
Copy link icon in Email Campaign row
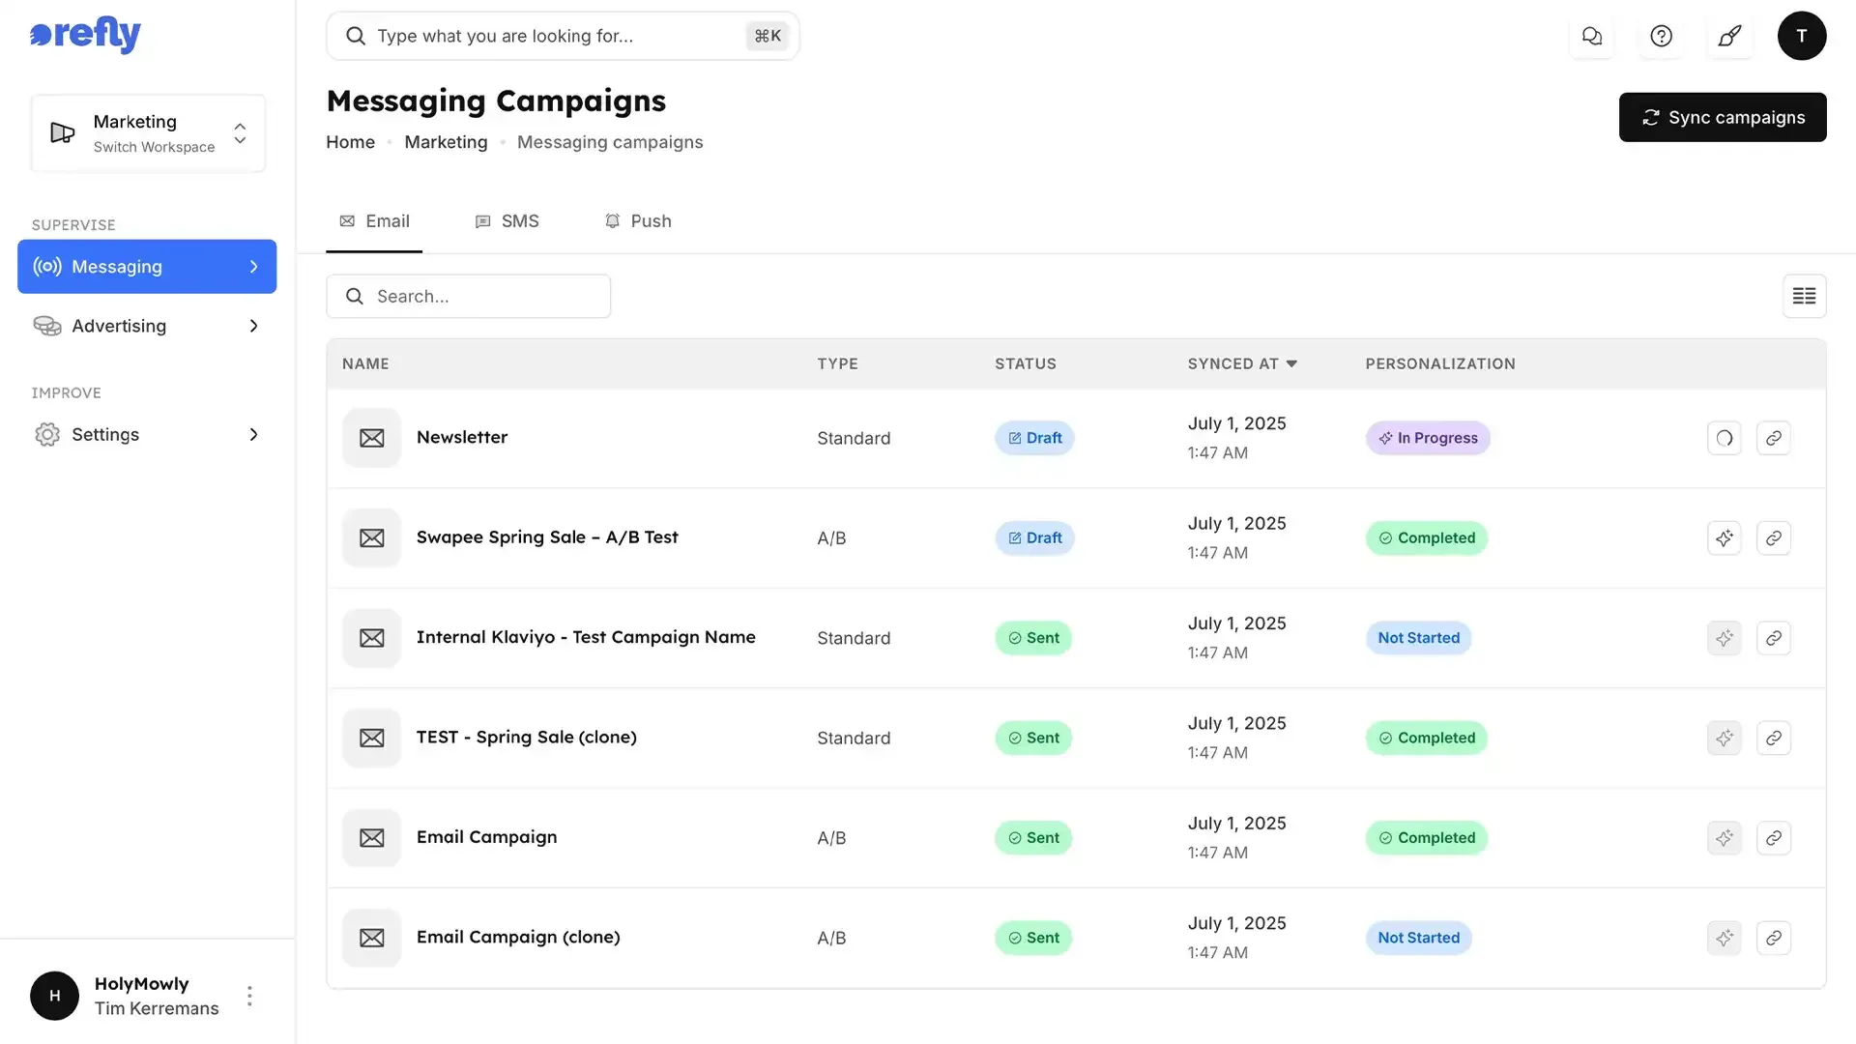point(1774,838)
